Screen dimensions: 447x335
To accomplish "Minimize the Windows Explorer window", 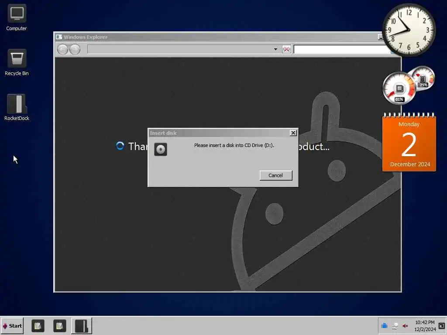I will pyautogui.click(x=380, y=37).
